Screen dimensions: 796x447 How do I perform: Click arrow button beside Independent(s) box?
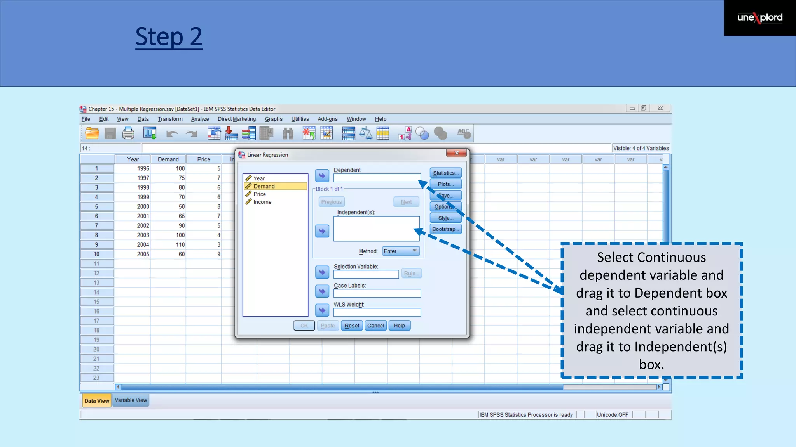click(x=322, y=231)
